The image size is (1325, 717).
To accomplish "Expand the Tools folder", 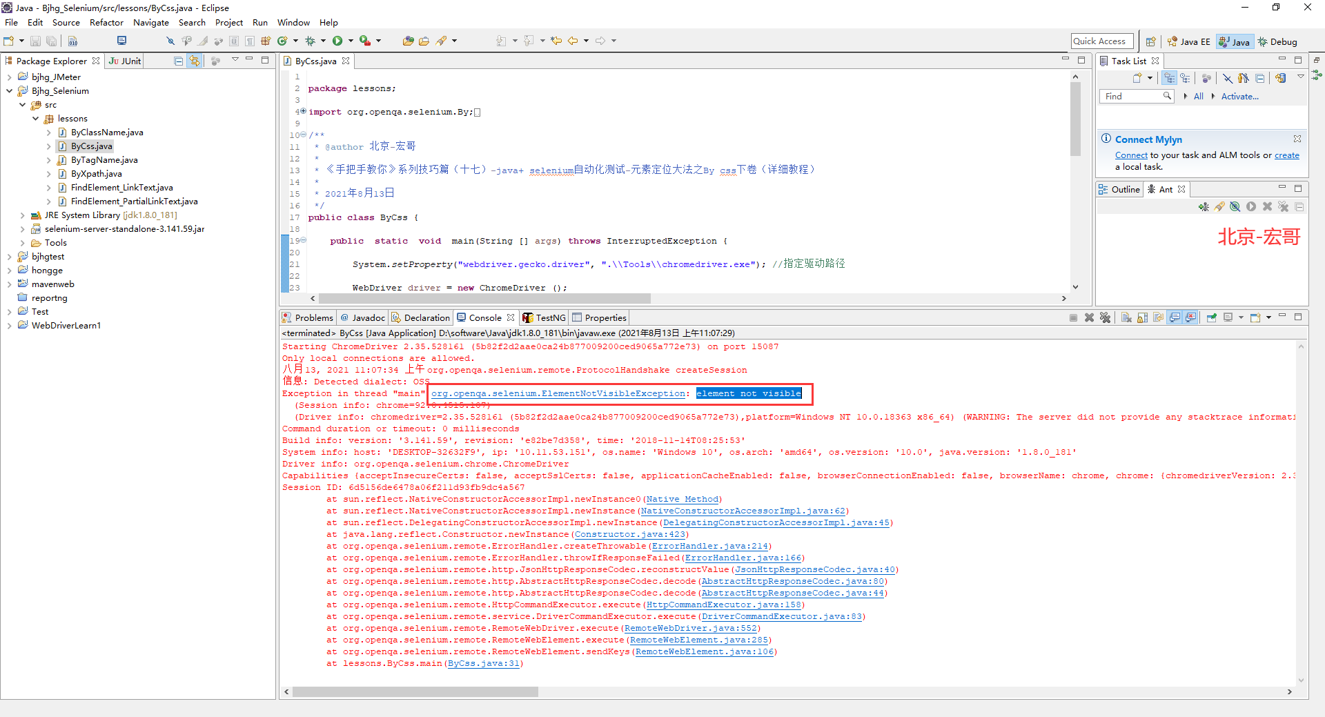I will coord(23,243).
